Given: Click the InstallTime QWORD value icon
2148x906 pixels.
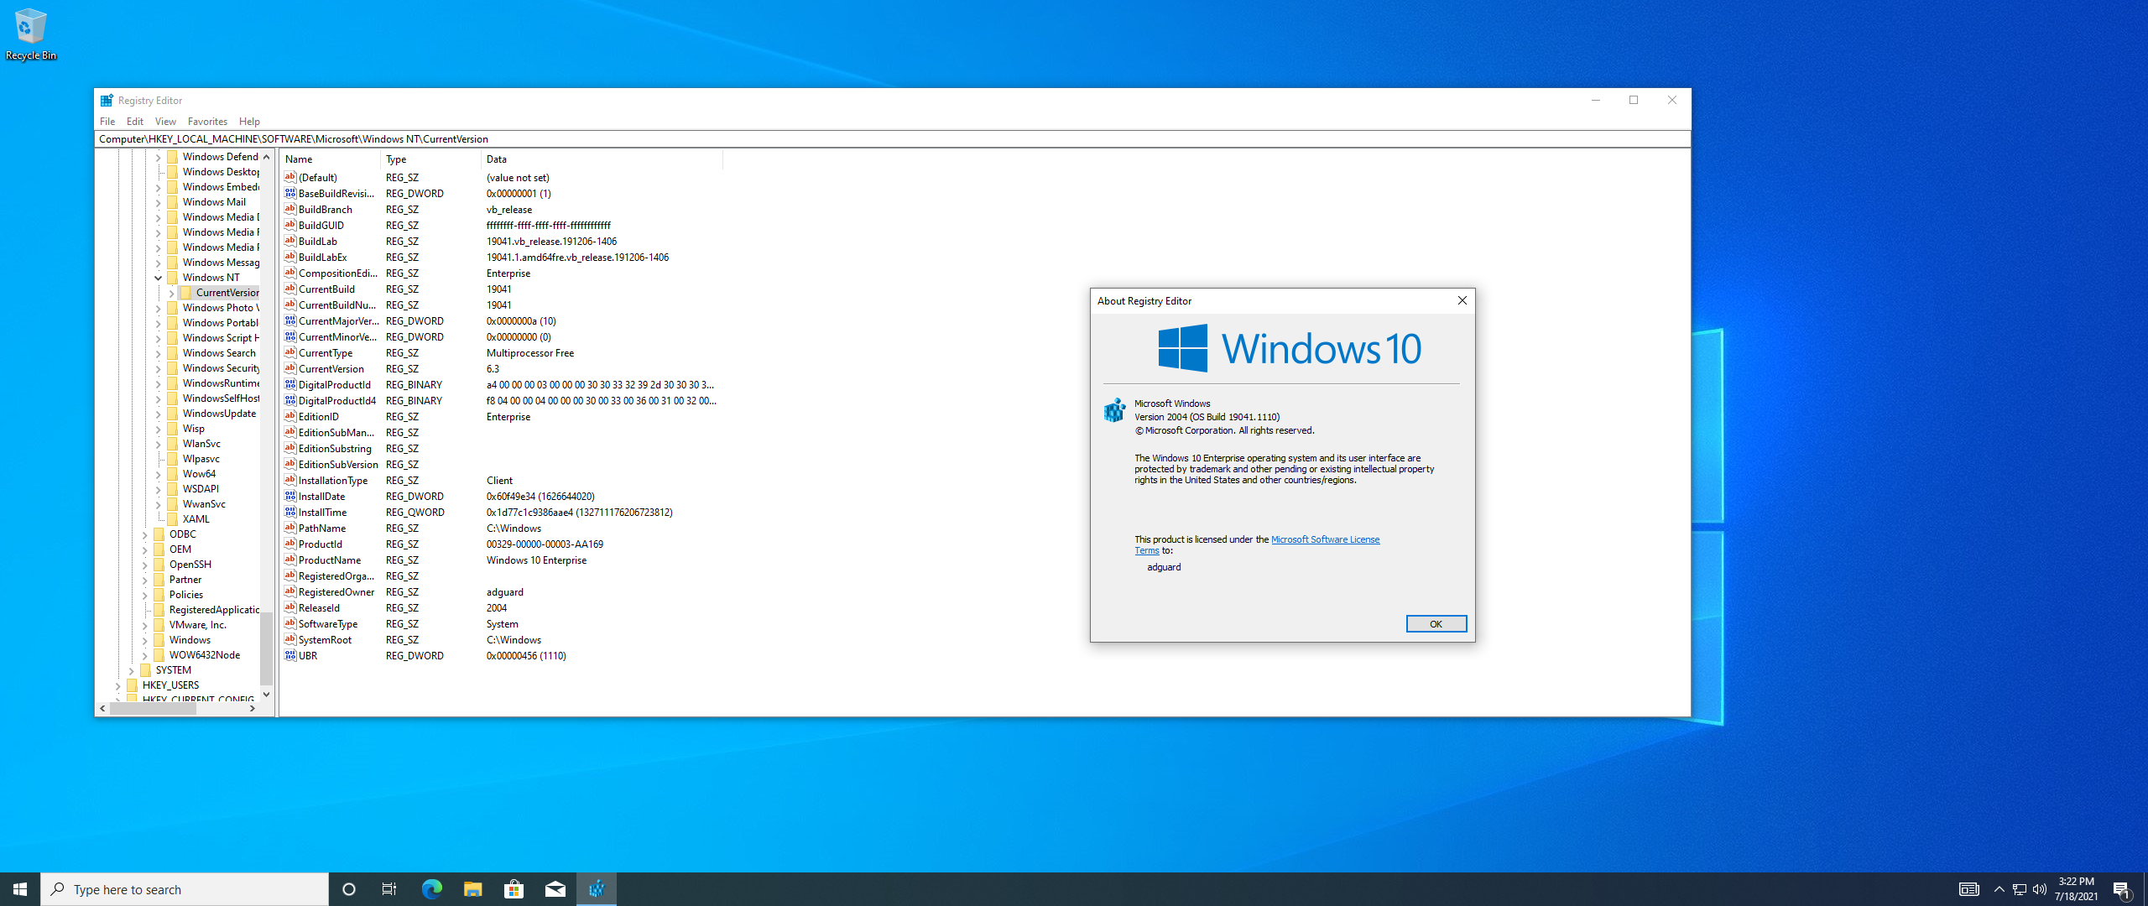Looking at the screenshot, I should pos(289,513).
